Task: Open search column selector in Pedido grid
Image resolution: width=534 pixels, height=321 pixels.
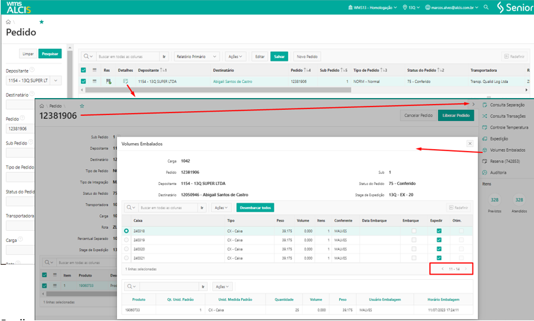Action: coord(88,57)
